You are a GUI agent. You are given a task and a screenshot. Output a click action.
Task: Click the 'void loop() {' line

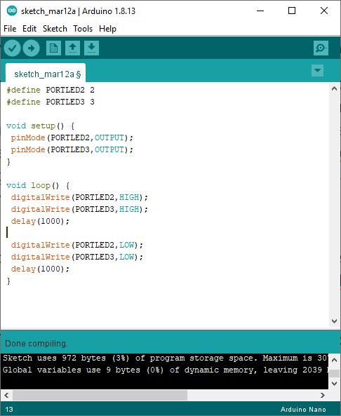[38, 185]
